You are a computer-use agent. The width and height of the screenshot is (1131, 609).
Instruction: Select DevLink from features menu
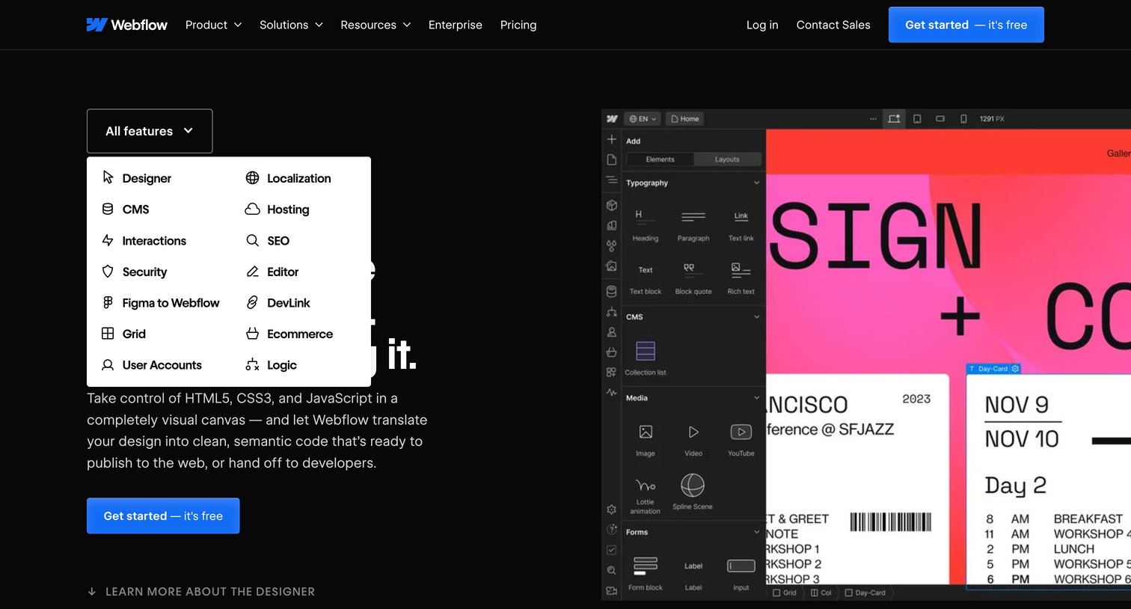pos(278,303)
